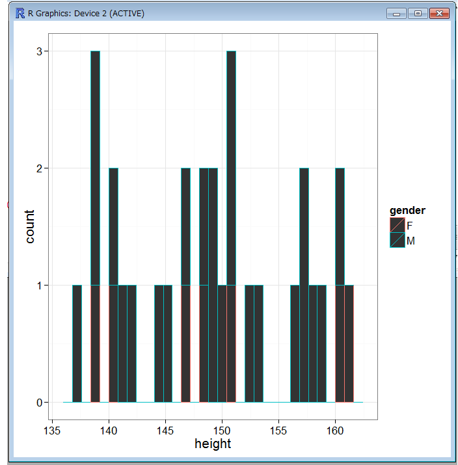Click the x-axis tick label 160
The image size is (458, 465).
pyautogui.click(x=335, y=431)
